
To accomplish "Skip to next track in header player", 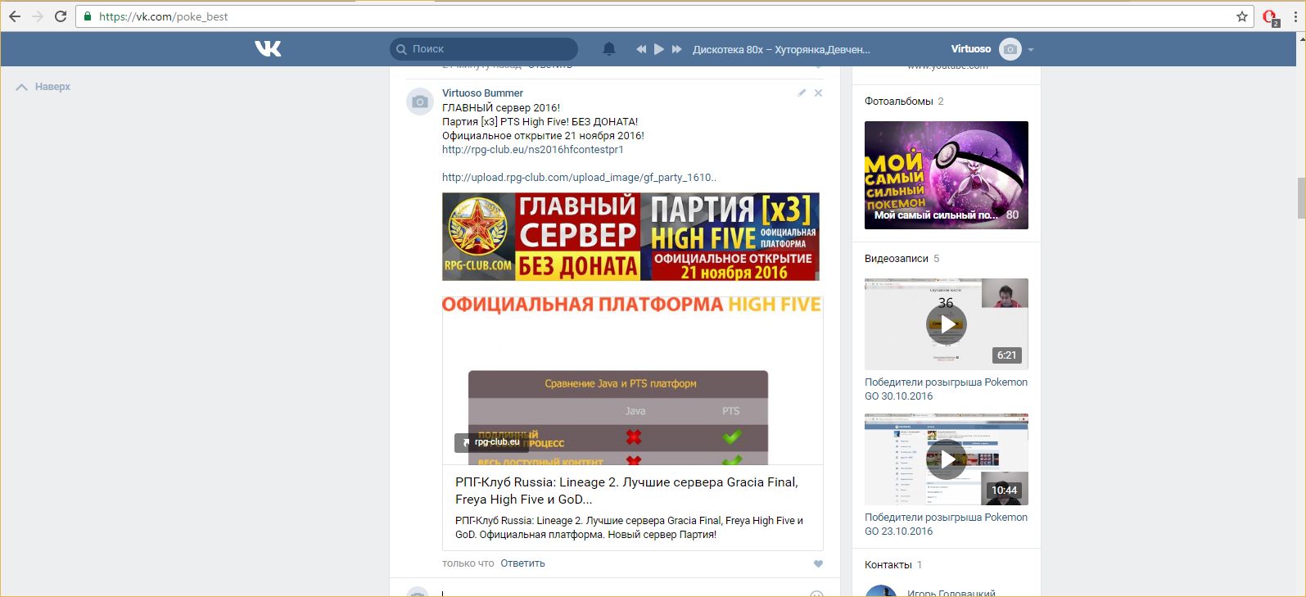I will point(677,49).
